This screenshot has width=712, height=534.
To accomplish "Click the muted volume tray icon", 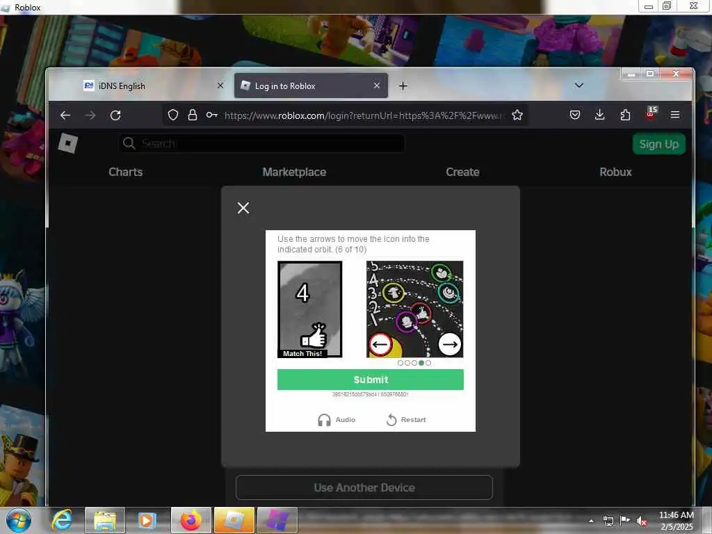I will point(642,521).
